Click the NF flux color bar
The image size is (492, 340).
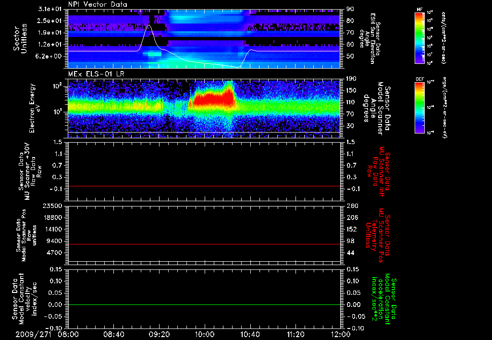coord(419,38)
